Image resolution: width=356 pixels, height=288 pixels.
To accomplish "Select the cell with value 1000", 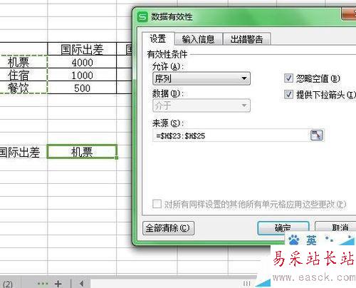I will (x=82, y=75).
